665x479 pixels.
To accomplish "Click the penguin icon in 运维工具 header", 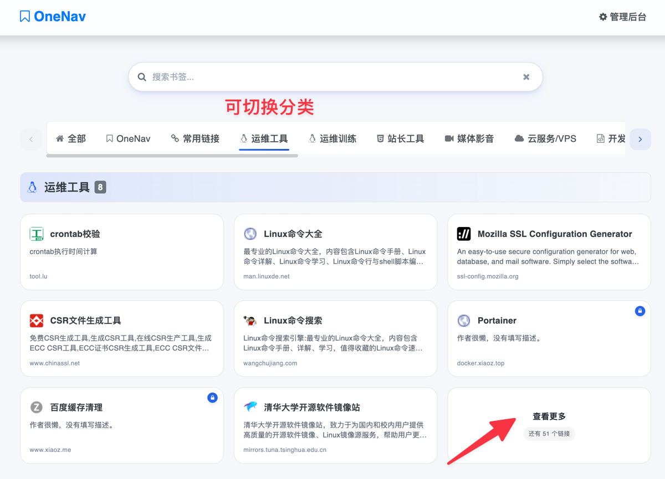I will (x=32, y=187).
